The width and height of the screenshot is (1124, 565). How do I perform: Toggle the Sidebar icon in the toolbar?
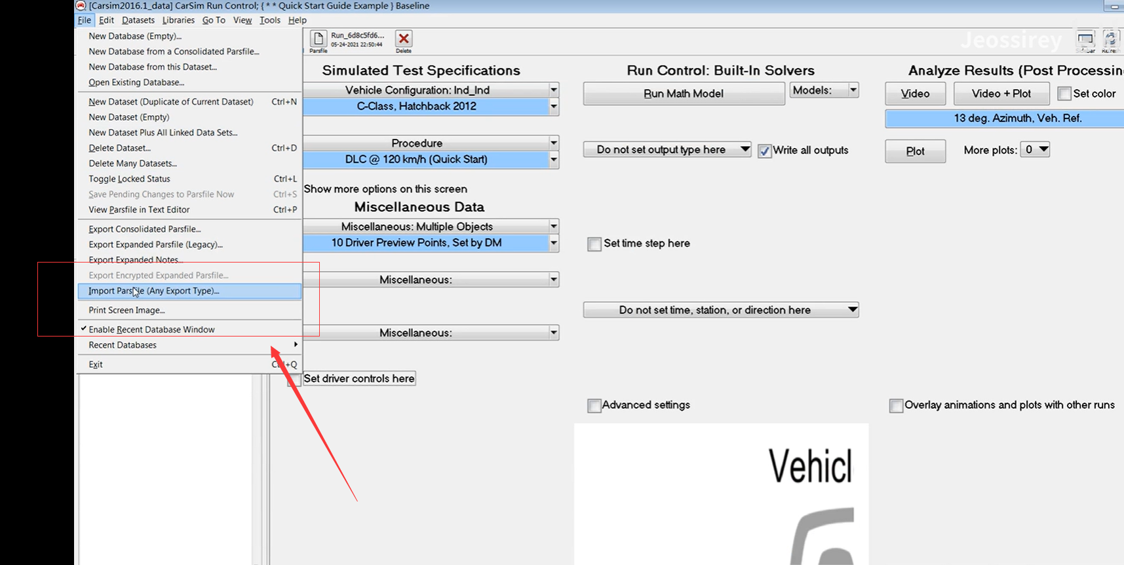(1085, 40)
